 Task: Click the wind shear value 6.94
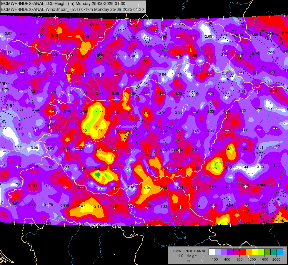(21, 91)
